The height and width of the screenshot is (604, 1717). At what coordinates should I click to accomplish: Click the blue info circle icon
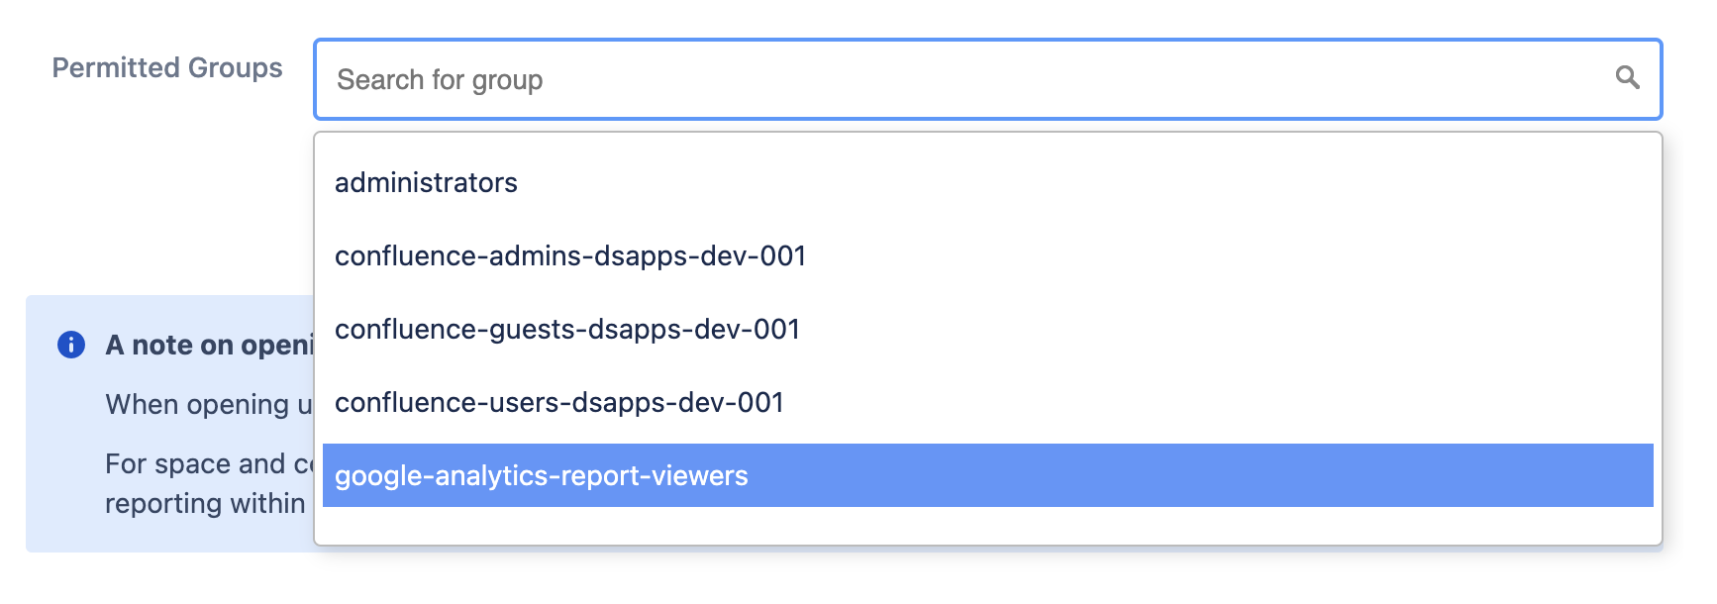(71, 345)
